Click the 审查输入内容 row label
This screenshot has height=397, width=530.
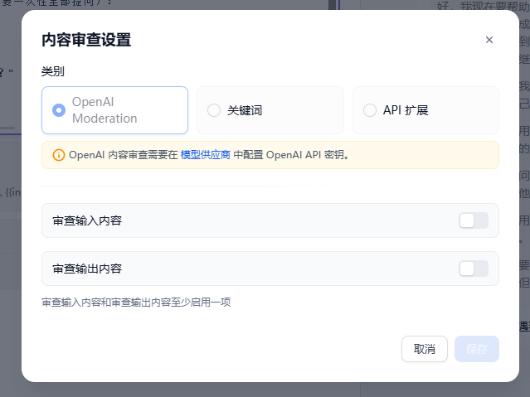pos(88,220)
